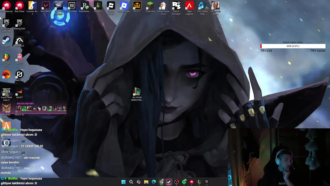This screenshot has width=330, height=186.
Task: Switch to OBS Studio in the taskbar
Action: pos(177,182)
